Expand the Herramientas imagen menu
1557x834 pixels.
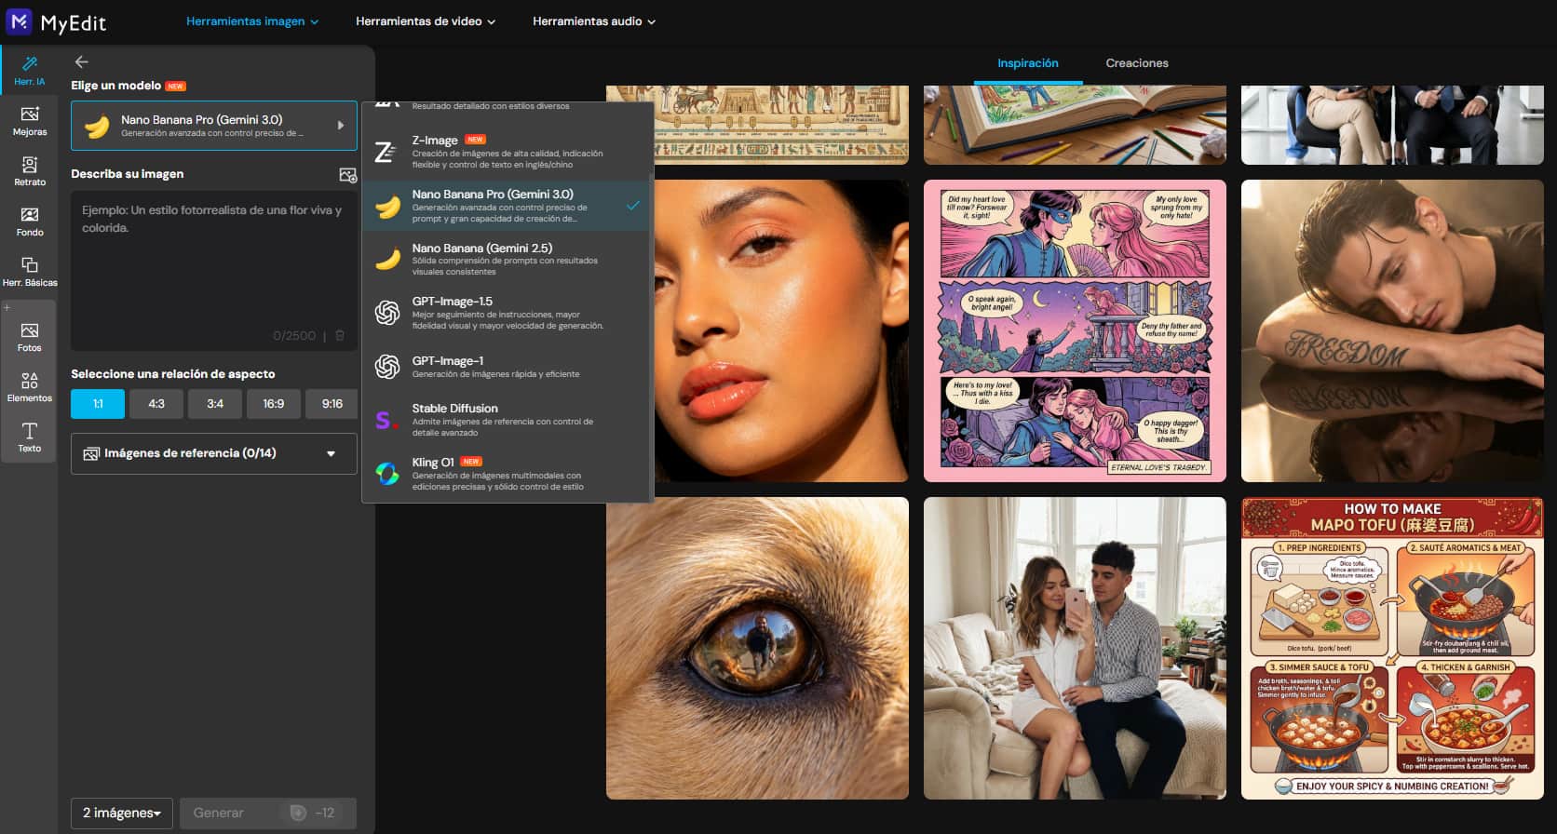[x=252, y=21]
